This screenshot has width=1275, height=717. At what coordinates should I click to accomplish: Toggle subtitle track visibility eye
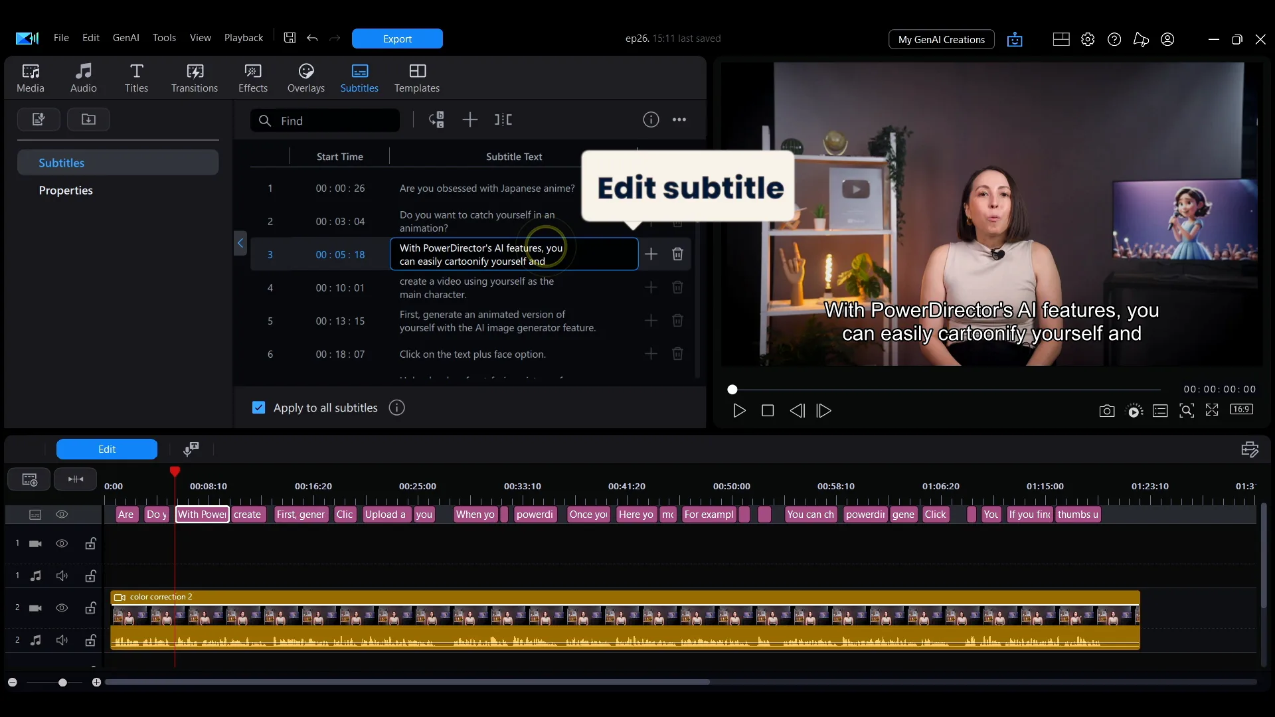(62, 515)
